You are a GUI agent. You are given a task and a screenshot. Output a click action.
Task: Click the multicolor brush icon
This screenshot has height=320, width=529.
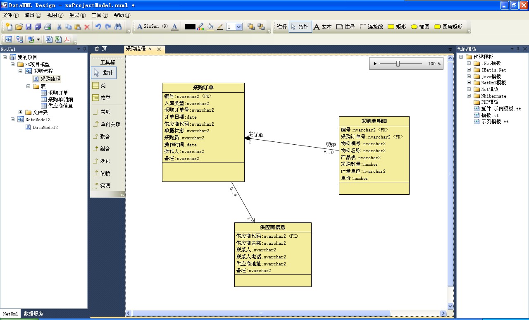click(200, 27)
